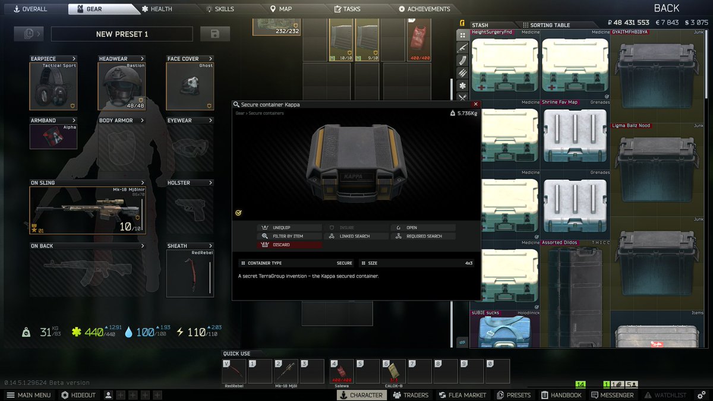Click the Stash tab
The width and height of the screenshot is (713, 401).
(479, 25)
